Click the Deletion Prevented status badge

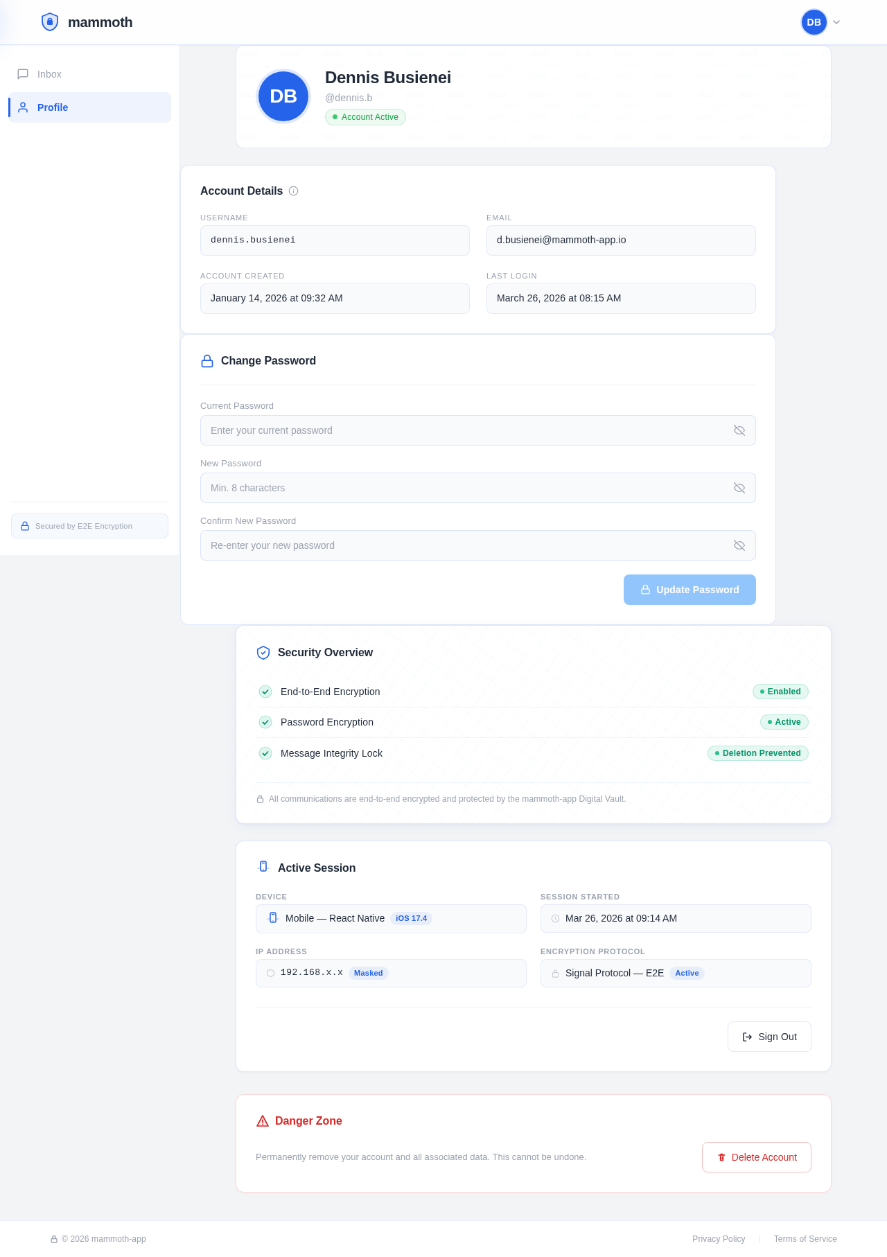tap(758, 753)
